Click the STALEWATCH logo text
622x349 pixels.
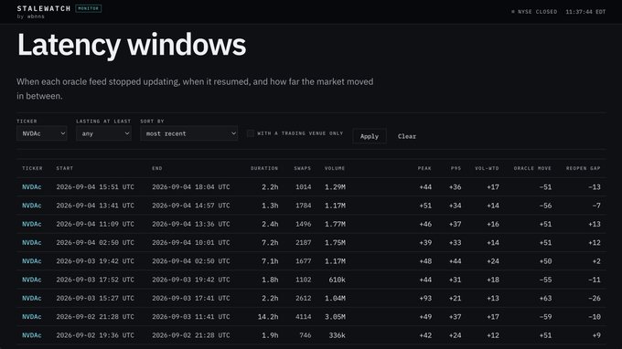(44, 8)
